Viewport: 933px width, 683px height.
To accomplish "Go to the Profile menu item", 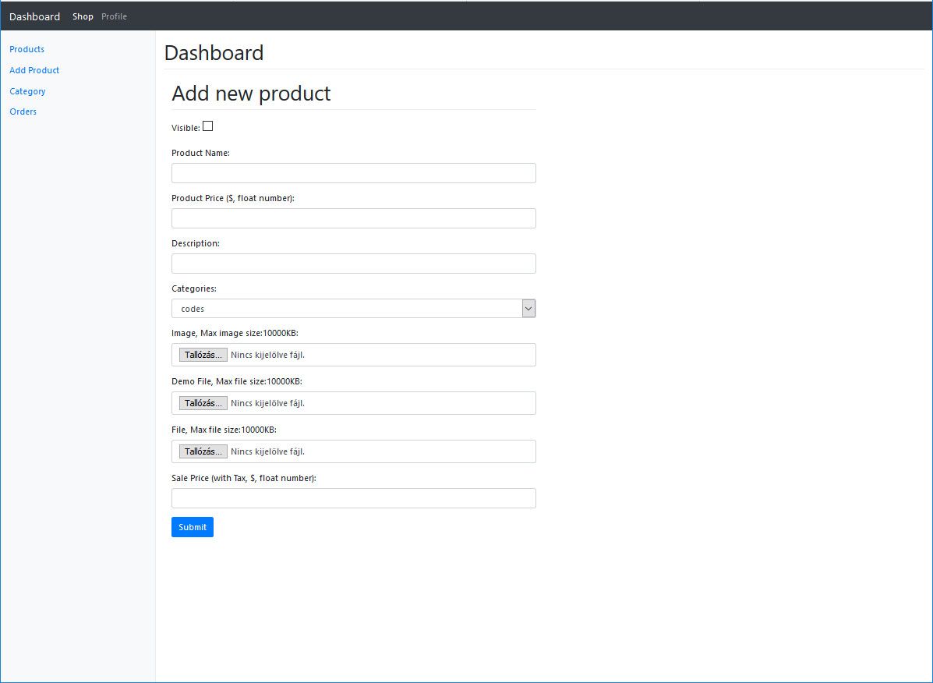I will click(114, 16).
